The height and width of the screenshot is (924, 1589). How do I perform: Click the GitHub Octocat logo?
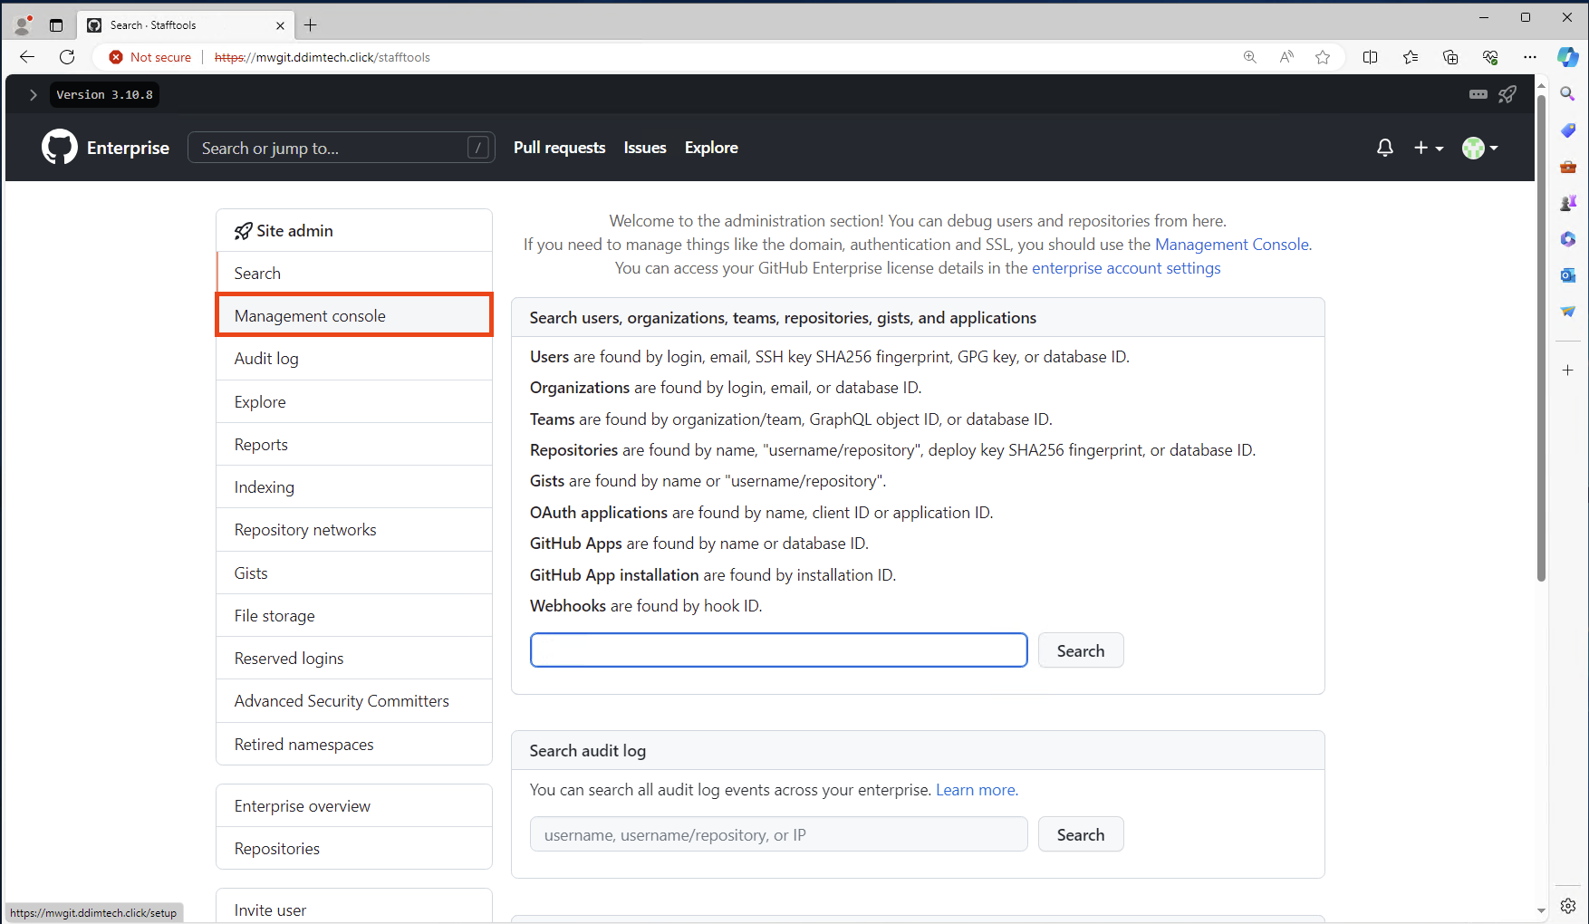60,147
